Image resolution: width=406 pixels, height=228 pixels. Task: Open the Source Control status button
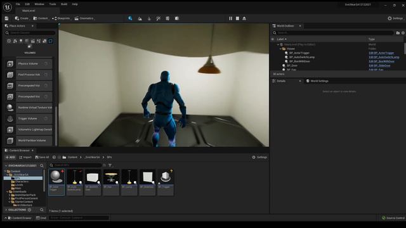click(x=393, y=218)
